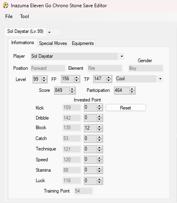Click the Speed stat value 120
177x203 pixels.
tap(72, 160)
